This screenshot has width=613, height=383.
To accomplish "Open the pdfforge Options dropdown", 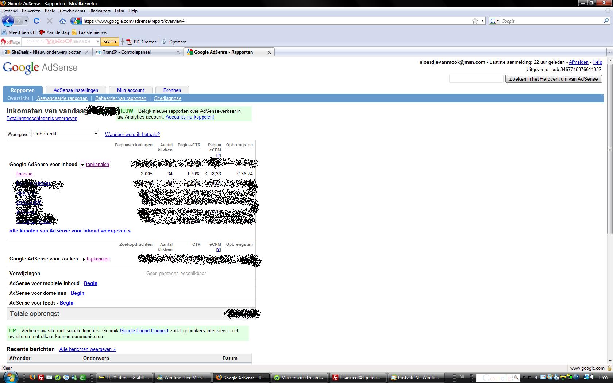I will click(x=174, y=42).
